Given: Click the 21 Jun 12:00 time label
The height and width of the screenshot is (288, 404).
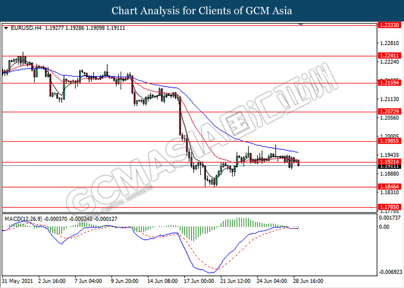Looking at the screenshot, I should (235, 281).
